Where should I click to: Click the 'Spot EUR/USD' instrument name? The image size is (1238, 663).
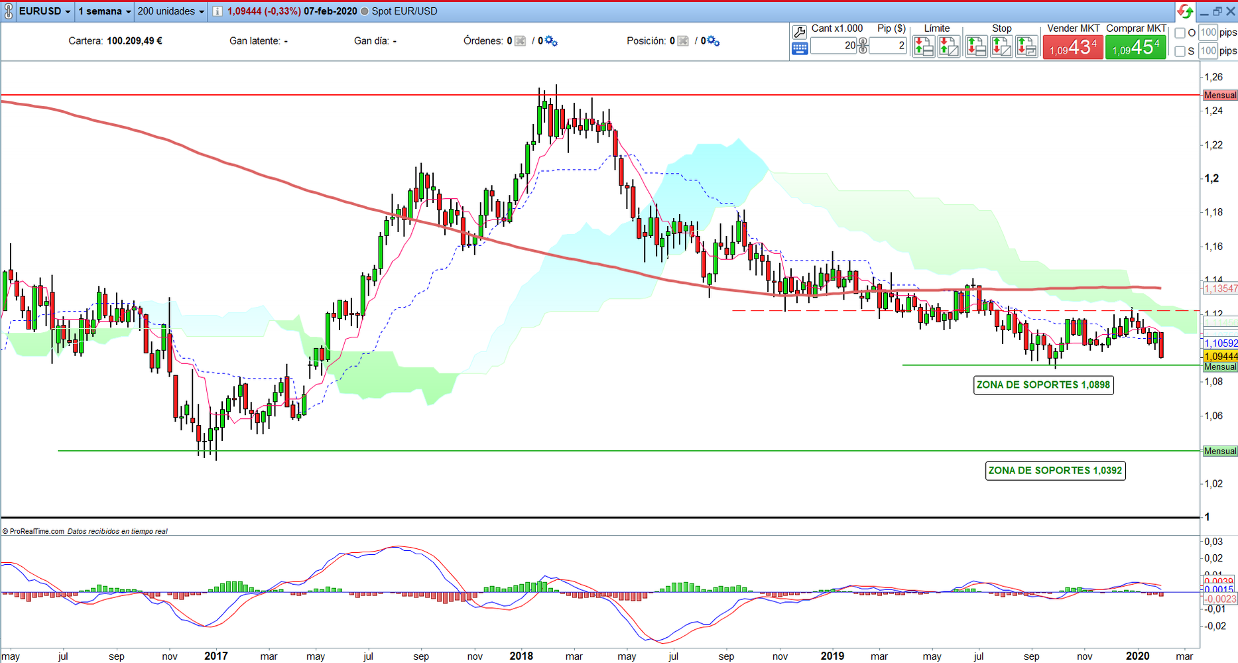tap(404, 11)
